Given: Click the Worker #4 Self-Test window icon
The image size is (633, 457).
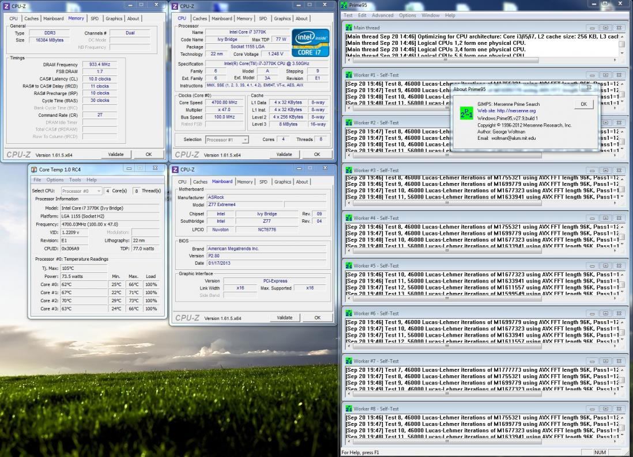Looking at the screenshot, I should point(349,218).
